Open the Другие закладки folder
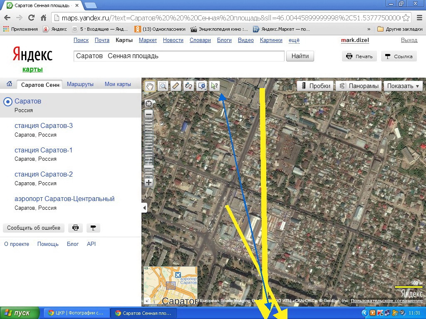 pos(400,29)
